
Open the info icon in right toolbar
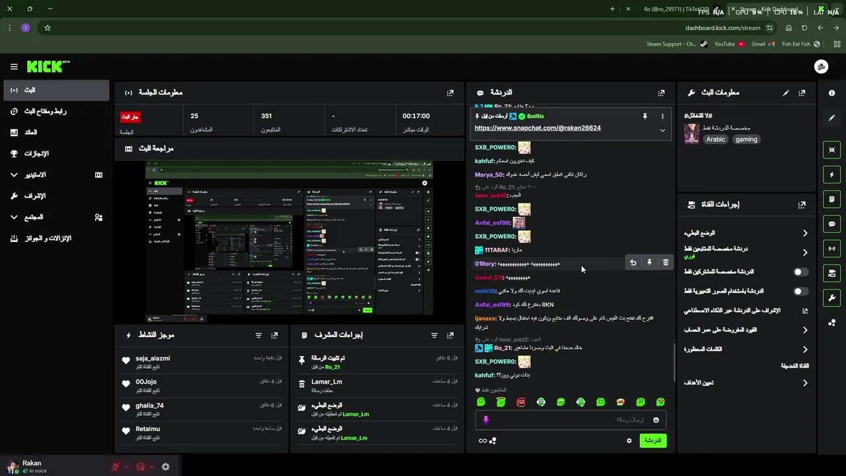[832, 93]
